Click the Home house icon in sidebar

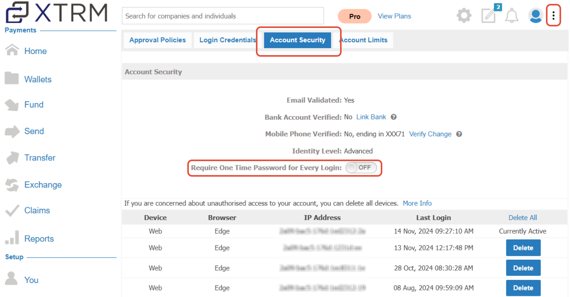click(x=12, y=50)
